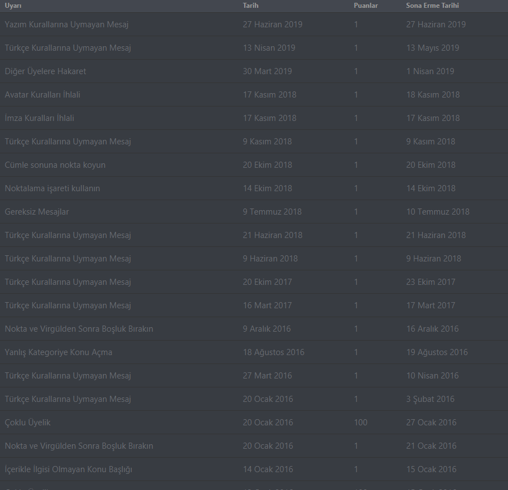Select the Yanlış Kategoriye Konu Açma warning

coord(59,352)
